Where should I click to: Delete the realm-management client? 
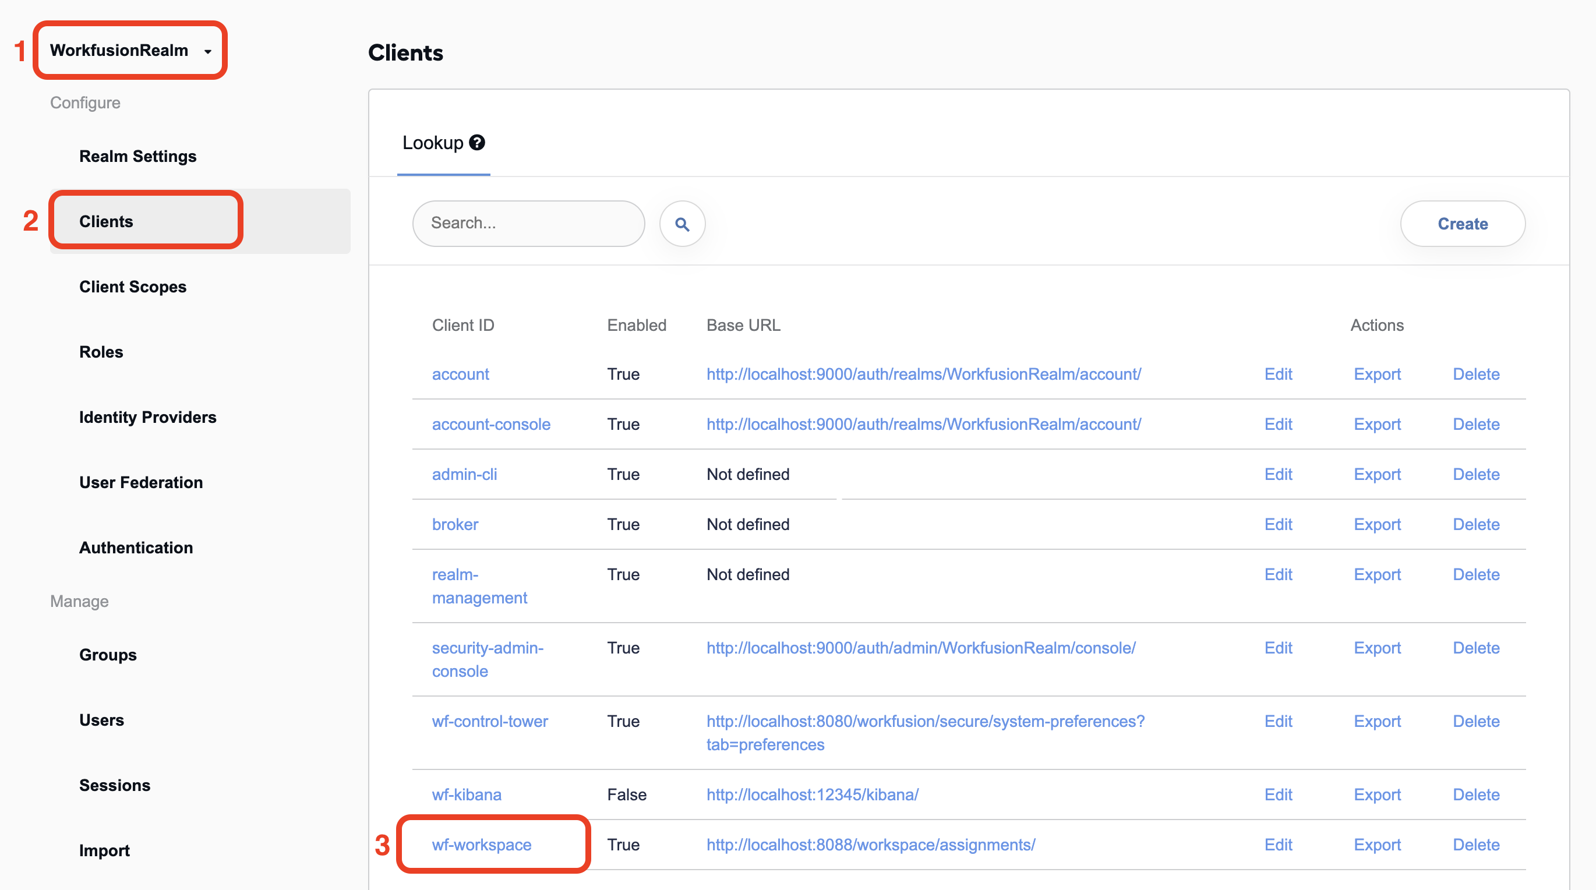1476,575
